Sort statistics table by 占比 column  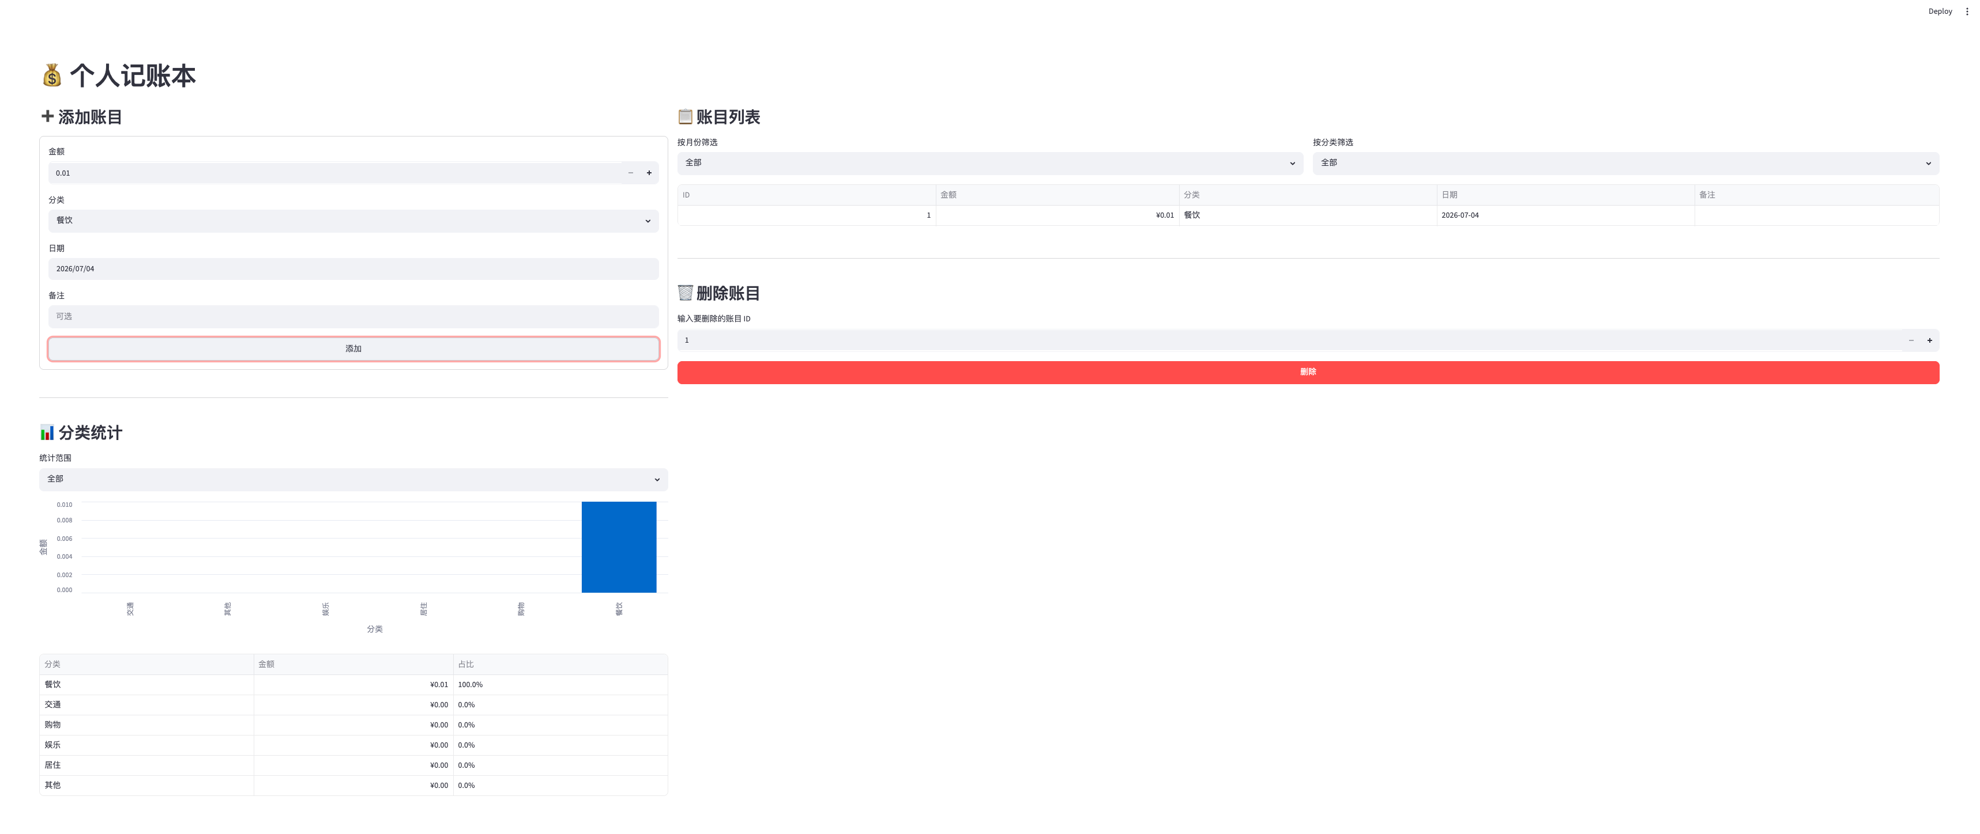pyautogui.click(x=560, y=664)
